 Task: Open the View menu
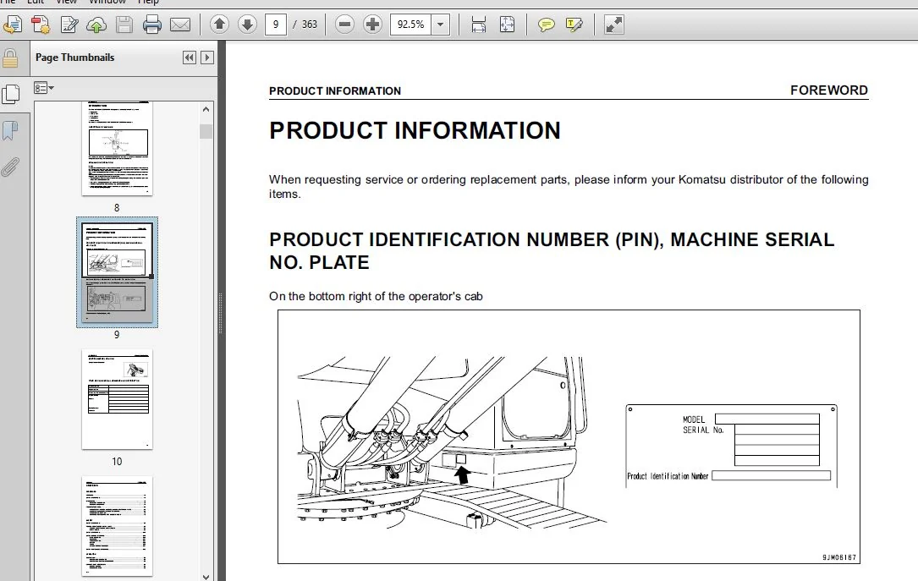tap(66, 2)
